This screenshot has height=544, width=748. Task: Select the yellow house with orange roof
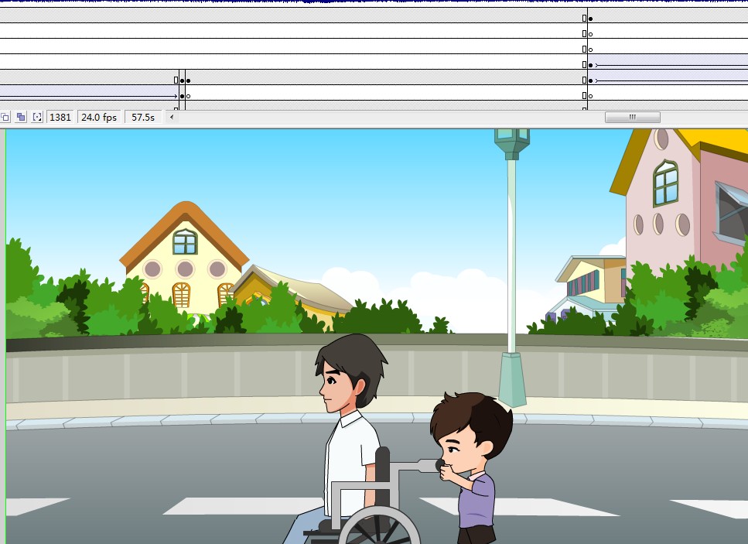tap(184, 263)
